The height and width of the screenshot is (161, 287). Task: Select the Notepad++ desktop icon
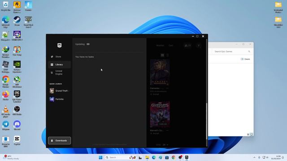coord(6,36)
